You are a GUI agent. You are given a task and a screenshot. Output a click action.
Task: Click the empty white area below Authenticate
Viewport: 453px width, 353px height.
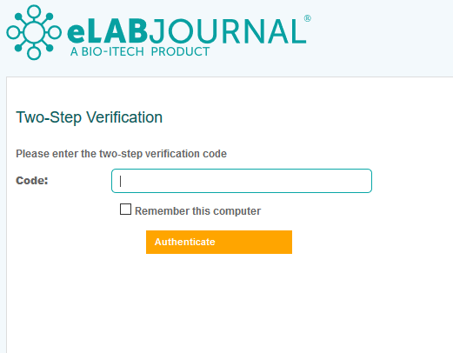click(x=219, y=302)
